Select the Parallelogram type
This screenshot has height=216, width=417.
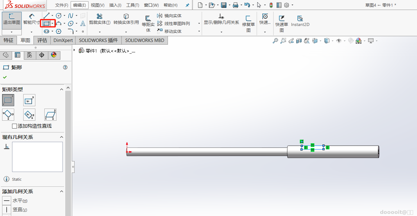pos(50,115)
